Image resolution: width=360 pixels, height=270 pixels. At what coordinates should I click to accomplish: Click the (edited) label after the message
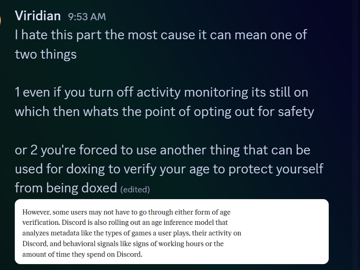pos(135,189)
